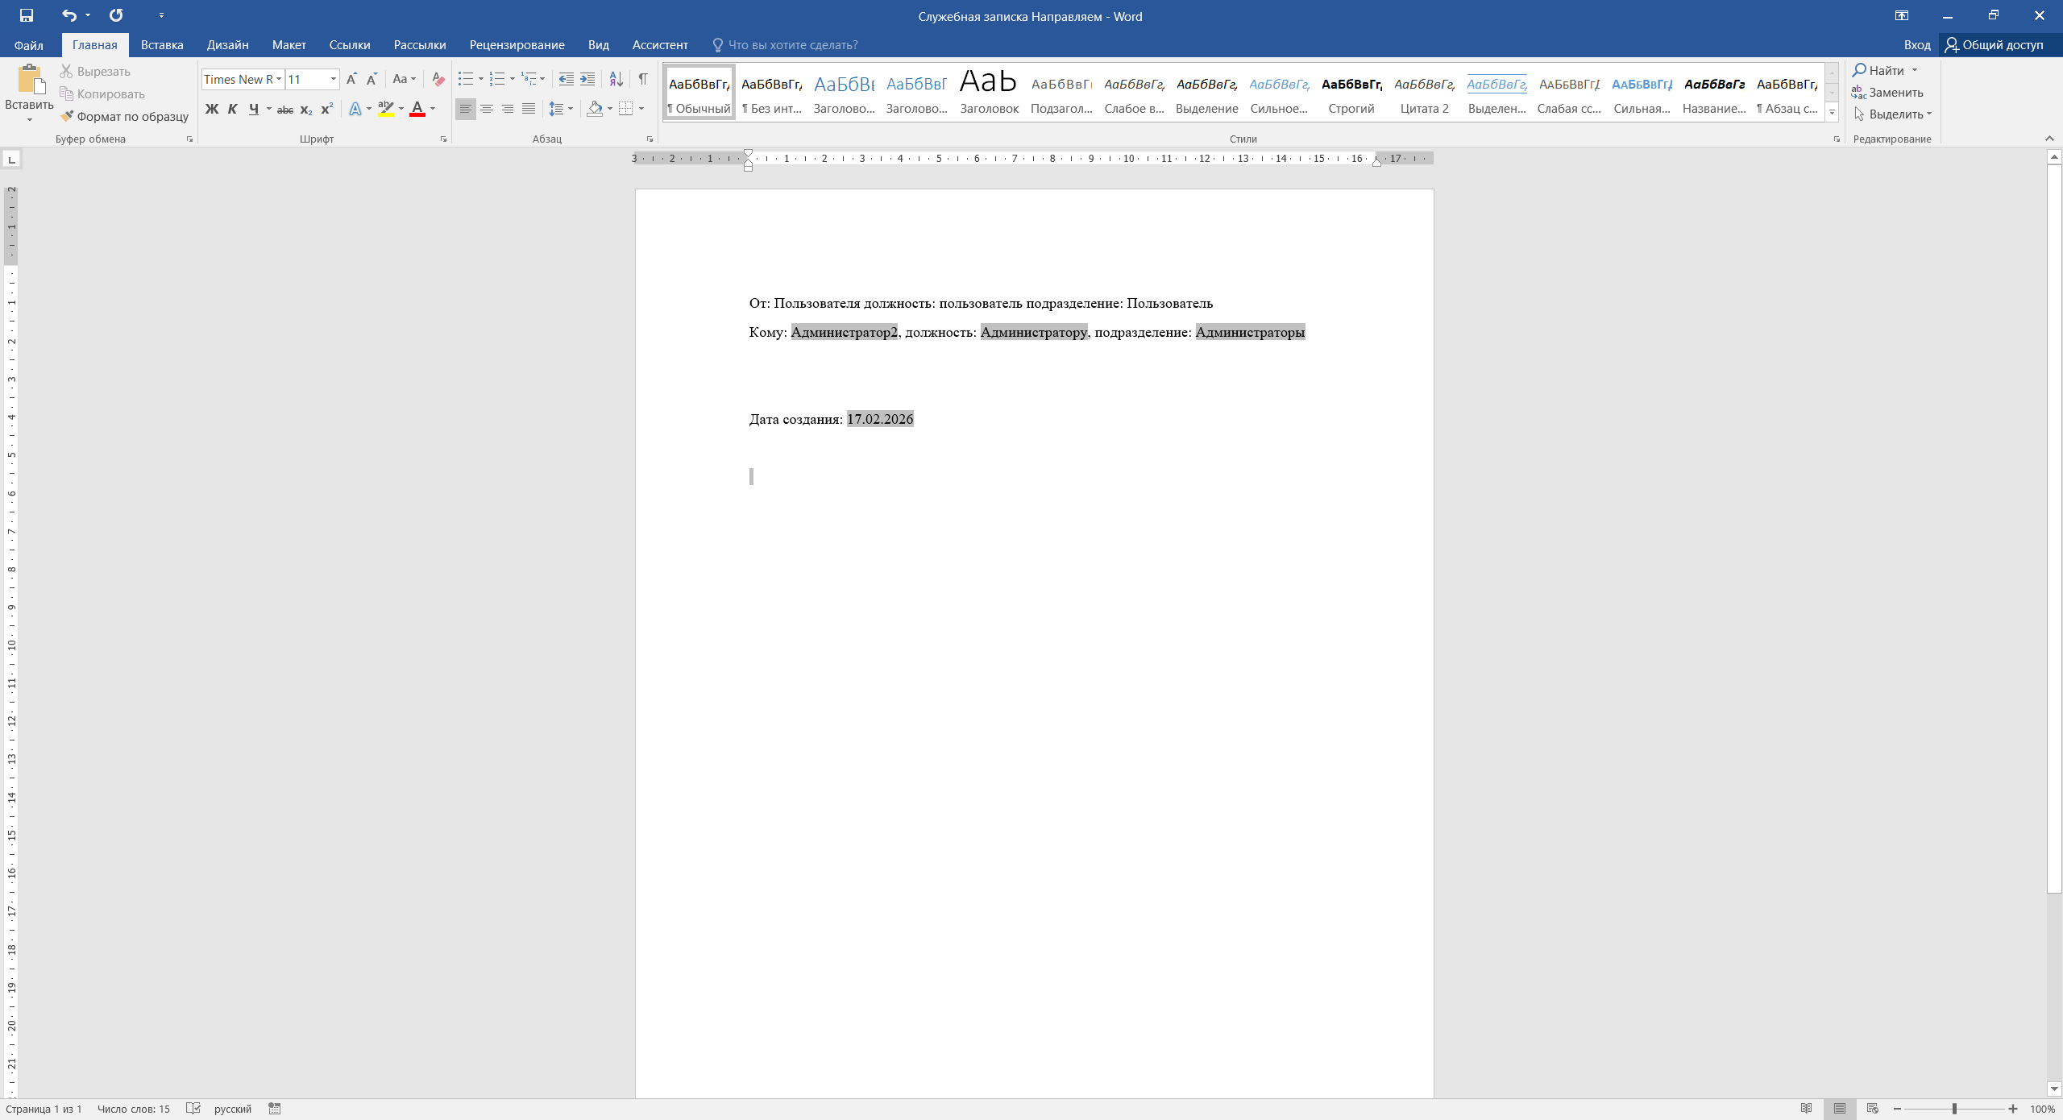Toggle center text alignment
The width and height of the screenshot is (2063, 1120).
point(487,109)
